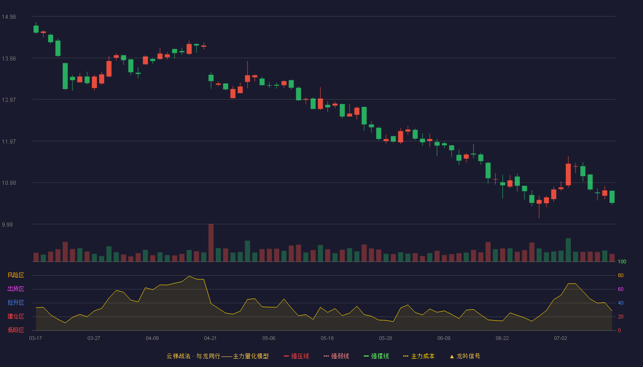Click the 14.96 price axis label
This screenshot has width=643, height=367.
(x=9, y=17)
